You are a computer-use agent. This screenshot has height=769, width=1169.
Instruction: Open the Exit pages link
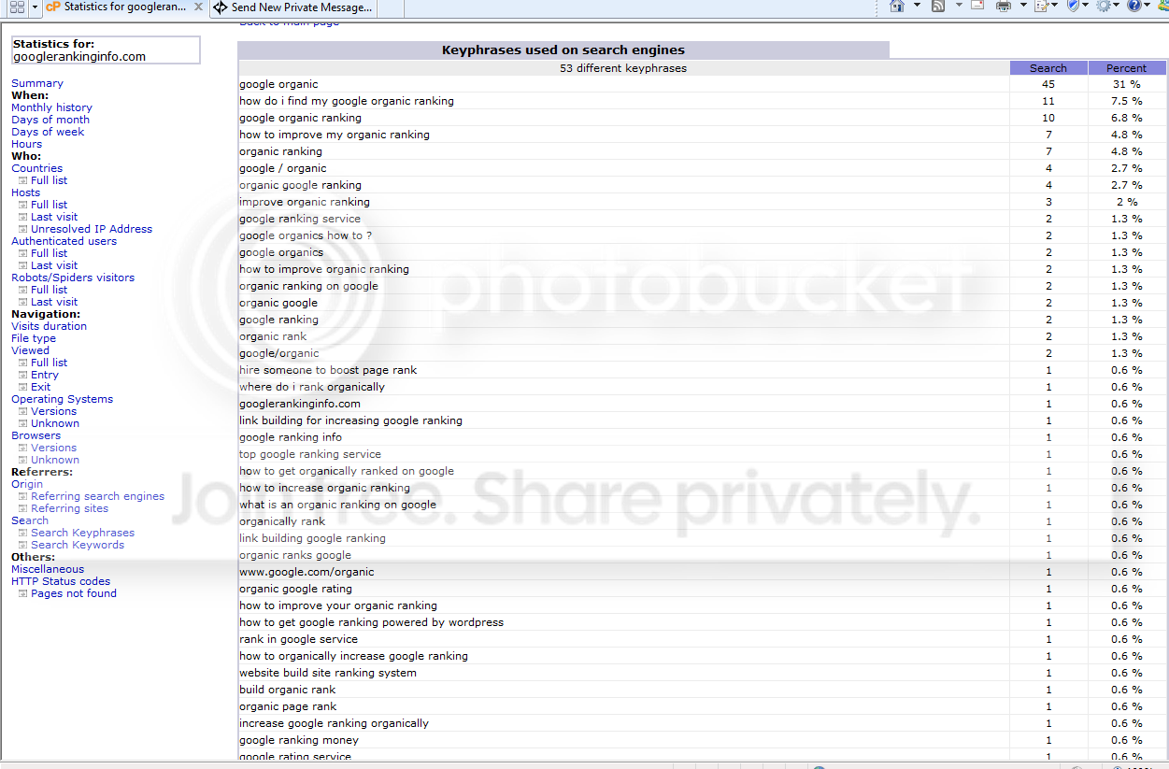pos(41,387)
